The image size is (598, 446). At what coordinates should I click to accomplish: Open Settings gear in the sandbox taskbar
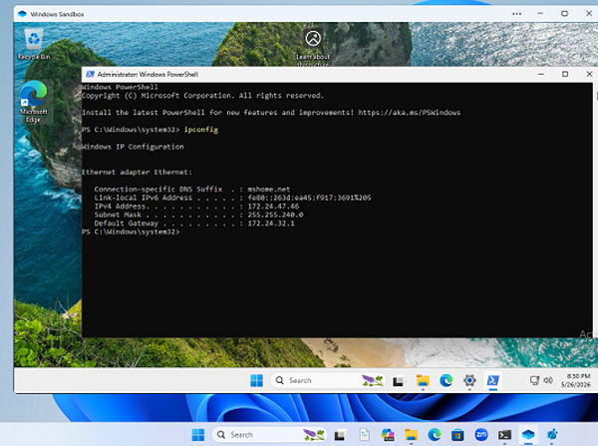pyautogui.click(x=469, y=380)
